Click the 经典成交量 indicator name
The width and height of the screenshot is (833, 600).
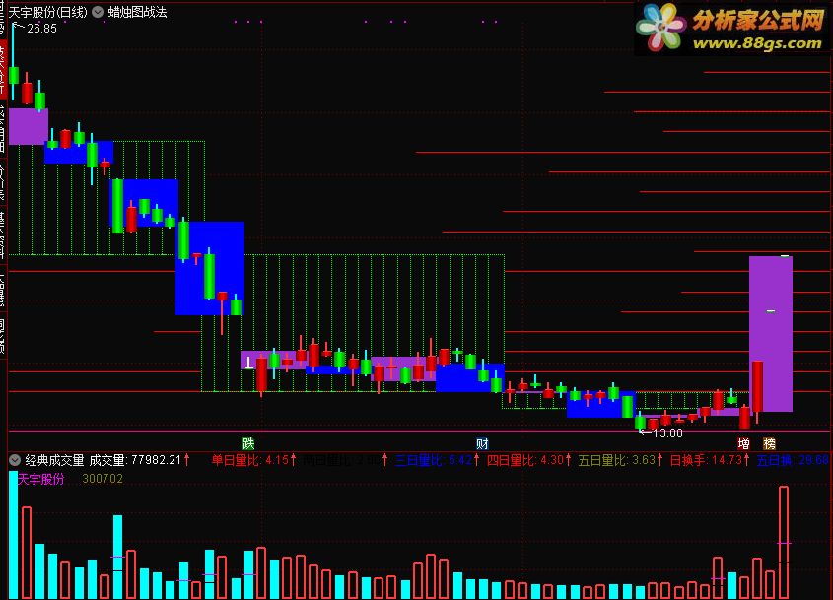[x=55, y=460]
